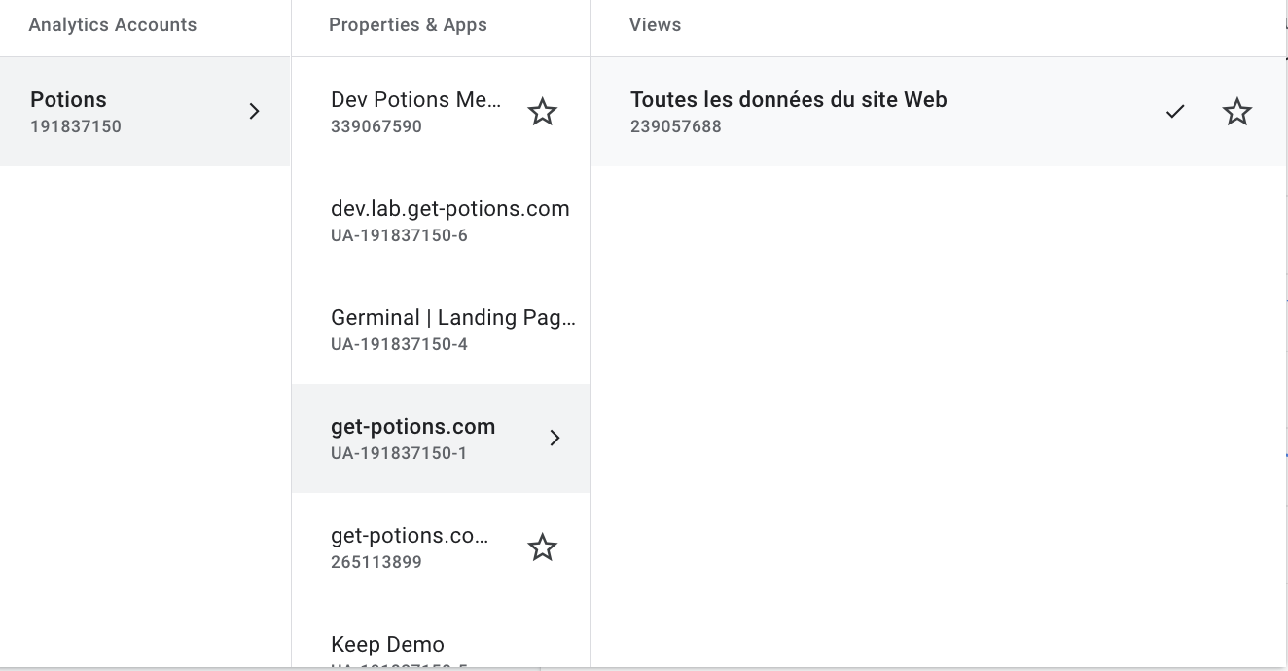The image size is (1288, 671).
Task: Star the get-potions.co... 265113899 property
Action: pyautogui.click(x=542, y=547)
